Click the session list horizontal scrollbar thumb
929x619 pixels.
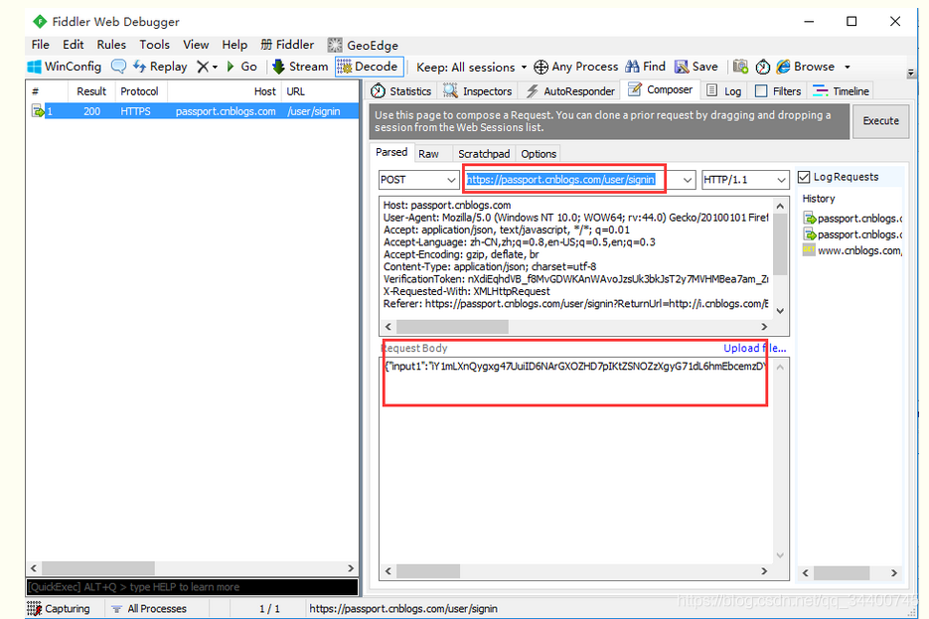tap(98, 568)
